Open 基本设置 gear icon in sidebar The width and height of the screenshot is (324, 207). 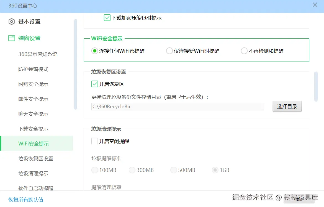[12, 22]
